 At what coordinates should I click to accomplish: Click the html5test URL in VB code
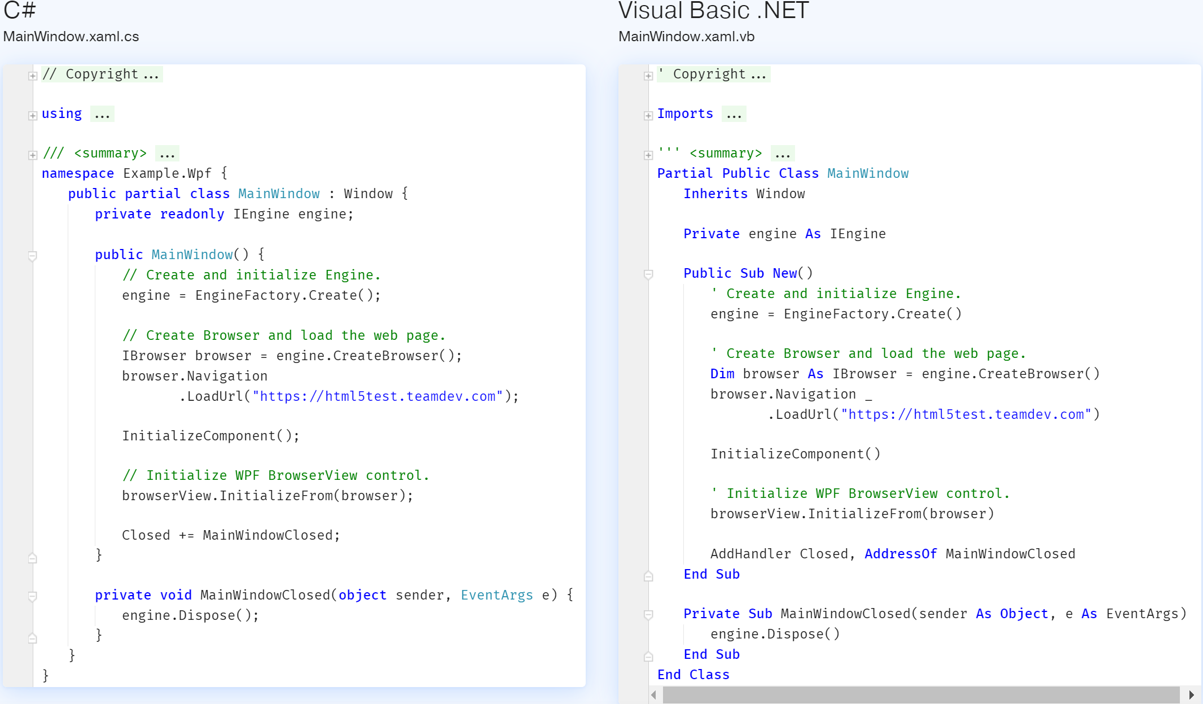[x=966, y=414]
